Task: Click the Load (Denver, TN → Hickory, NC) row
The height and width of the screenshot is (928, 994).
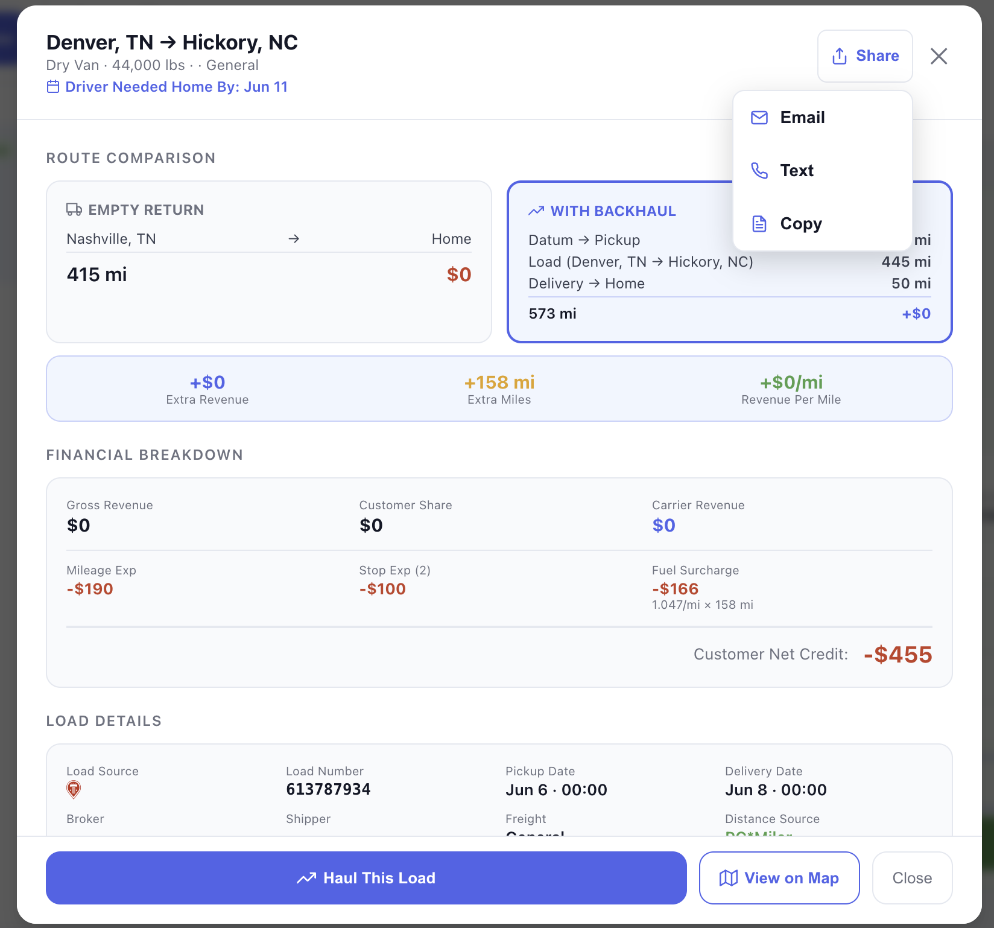Action: [730, 262]
